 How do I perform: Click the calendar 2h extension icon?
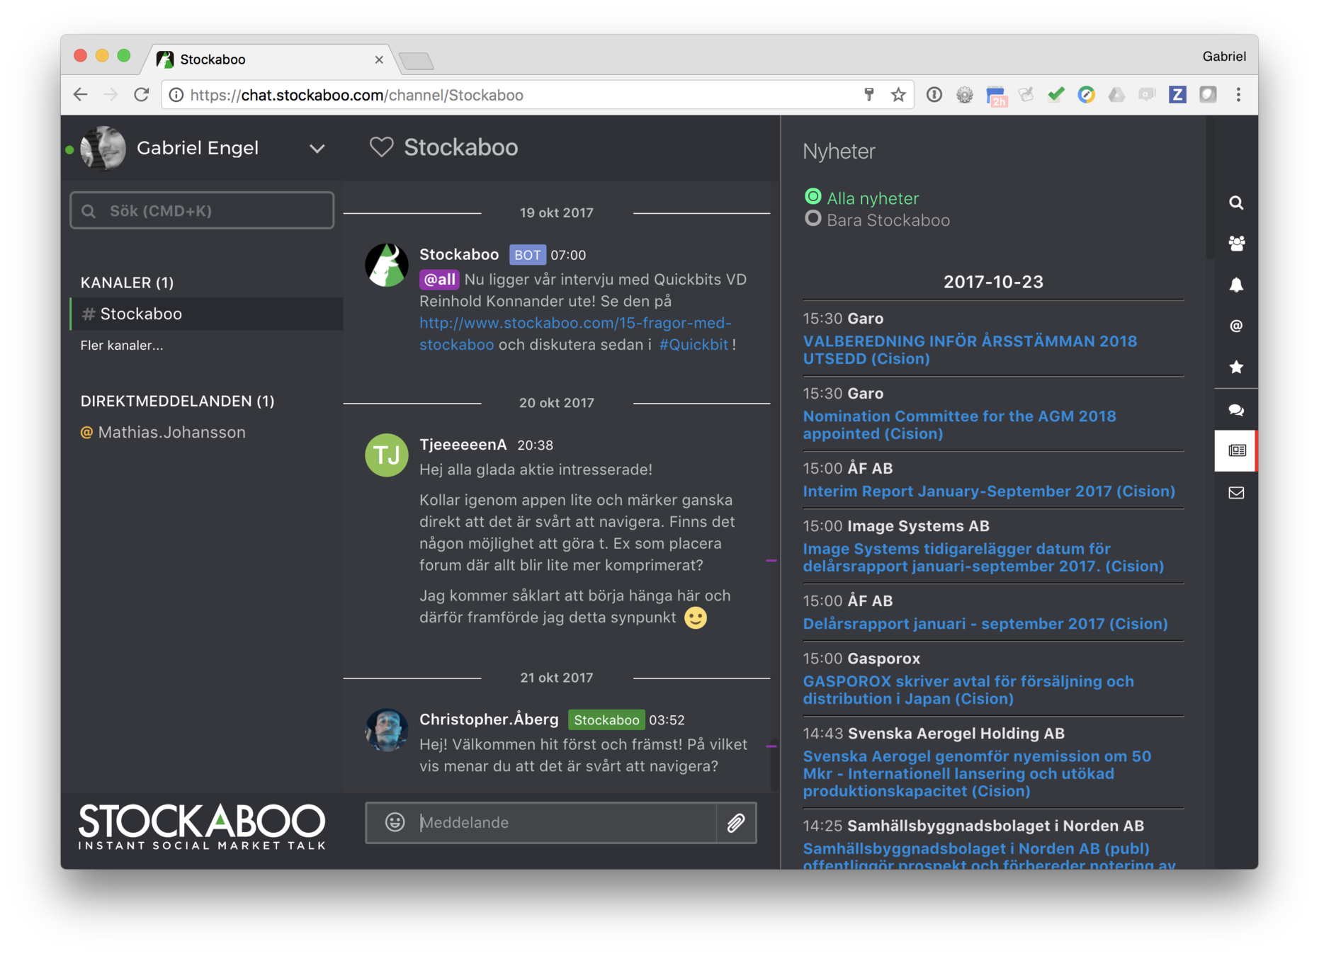click(996, 96)
